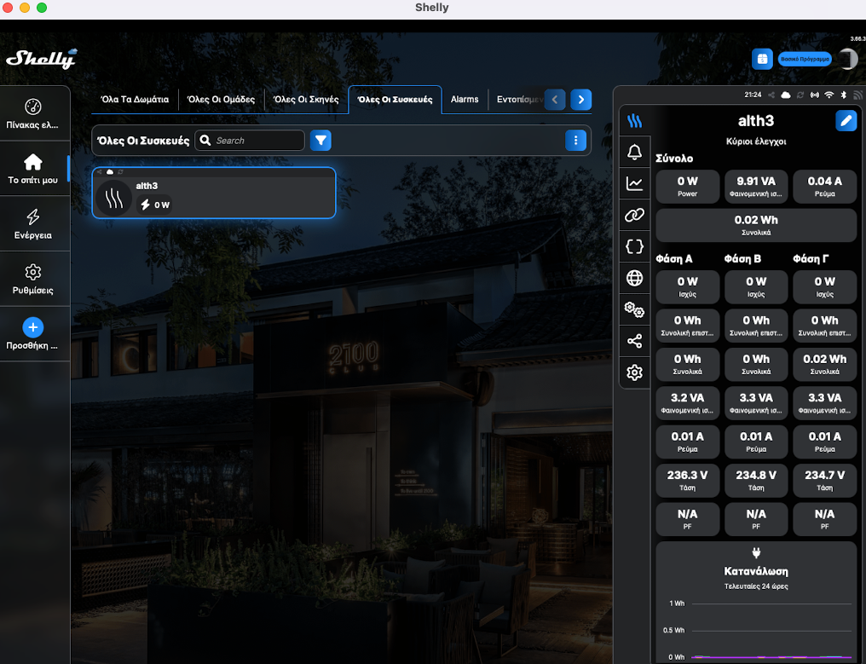Image resolution: width=866 pixels, height=664 pixels.
Task: Click the heating icon on alth3 card
Action: tap(113, 198)
